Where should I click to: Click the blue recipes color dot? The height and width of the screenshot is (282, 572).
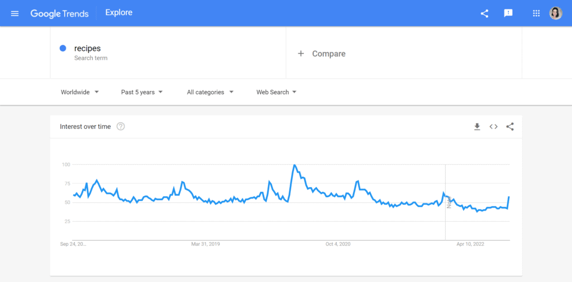[x=63, y=48]
